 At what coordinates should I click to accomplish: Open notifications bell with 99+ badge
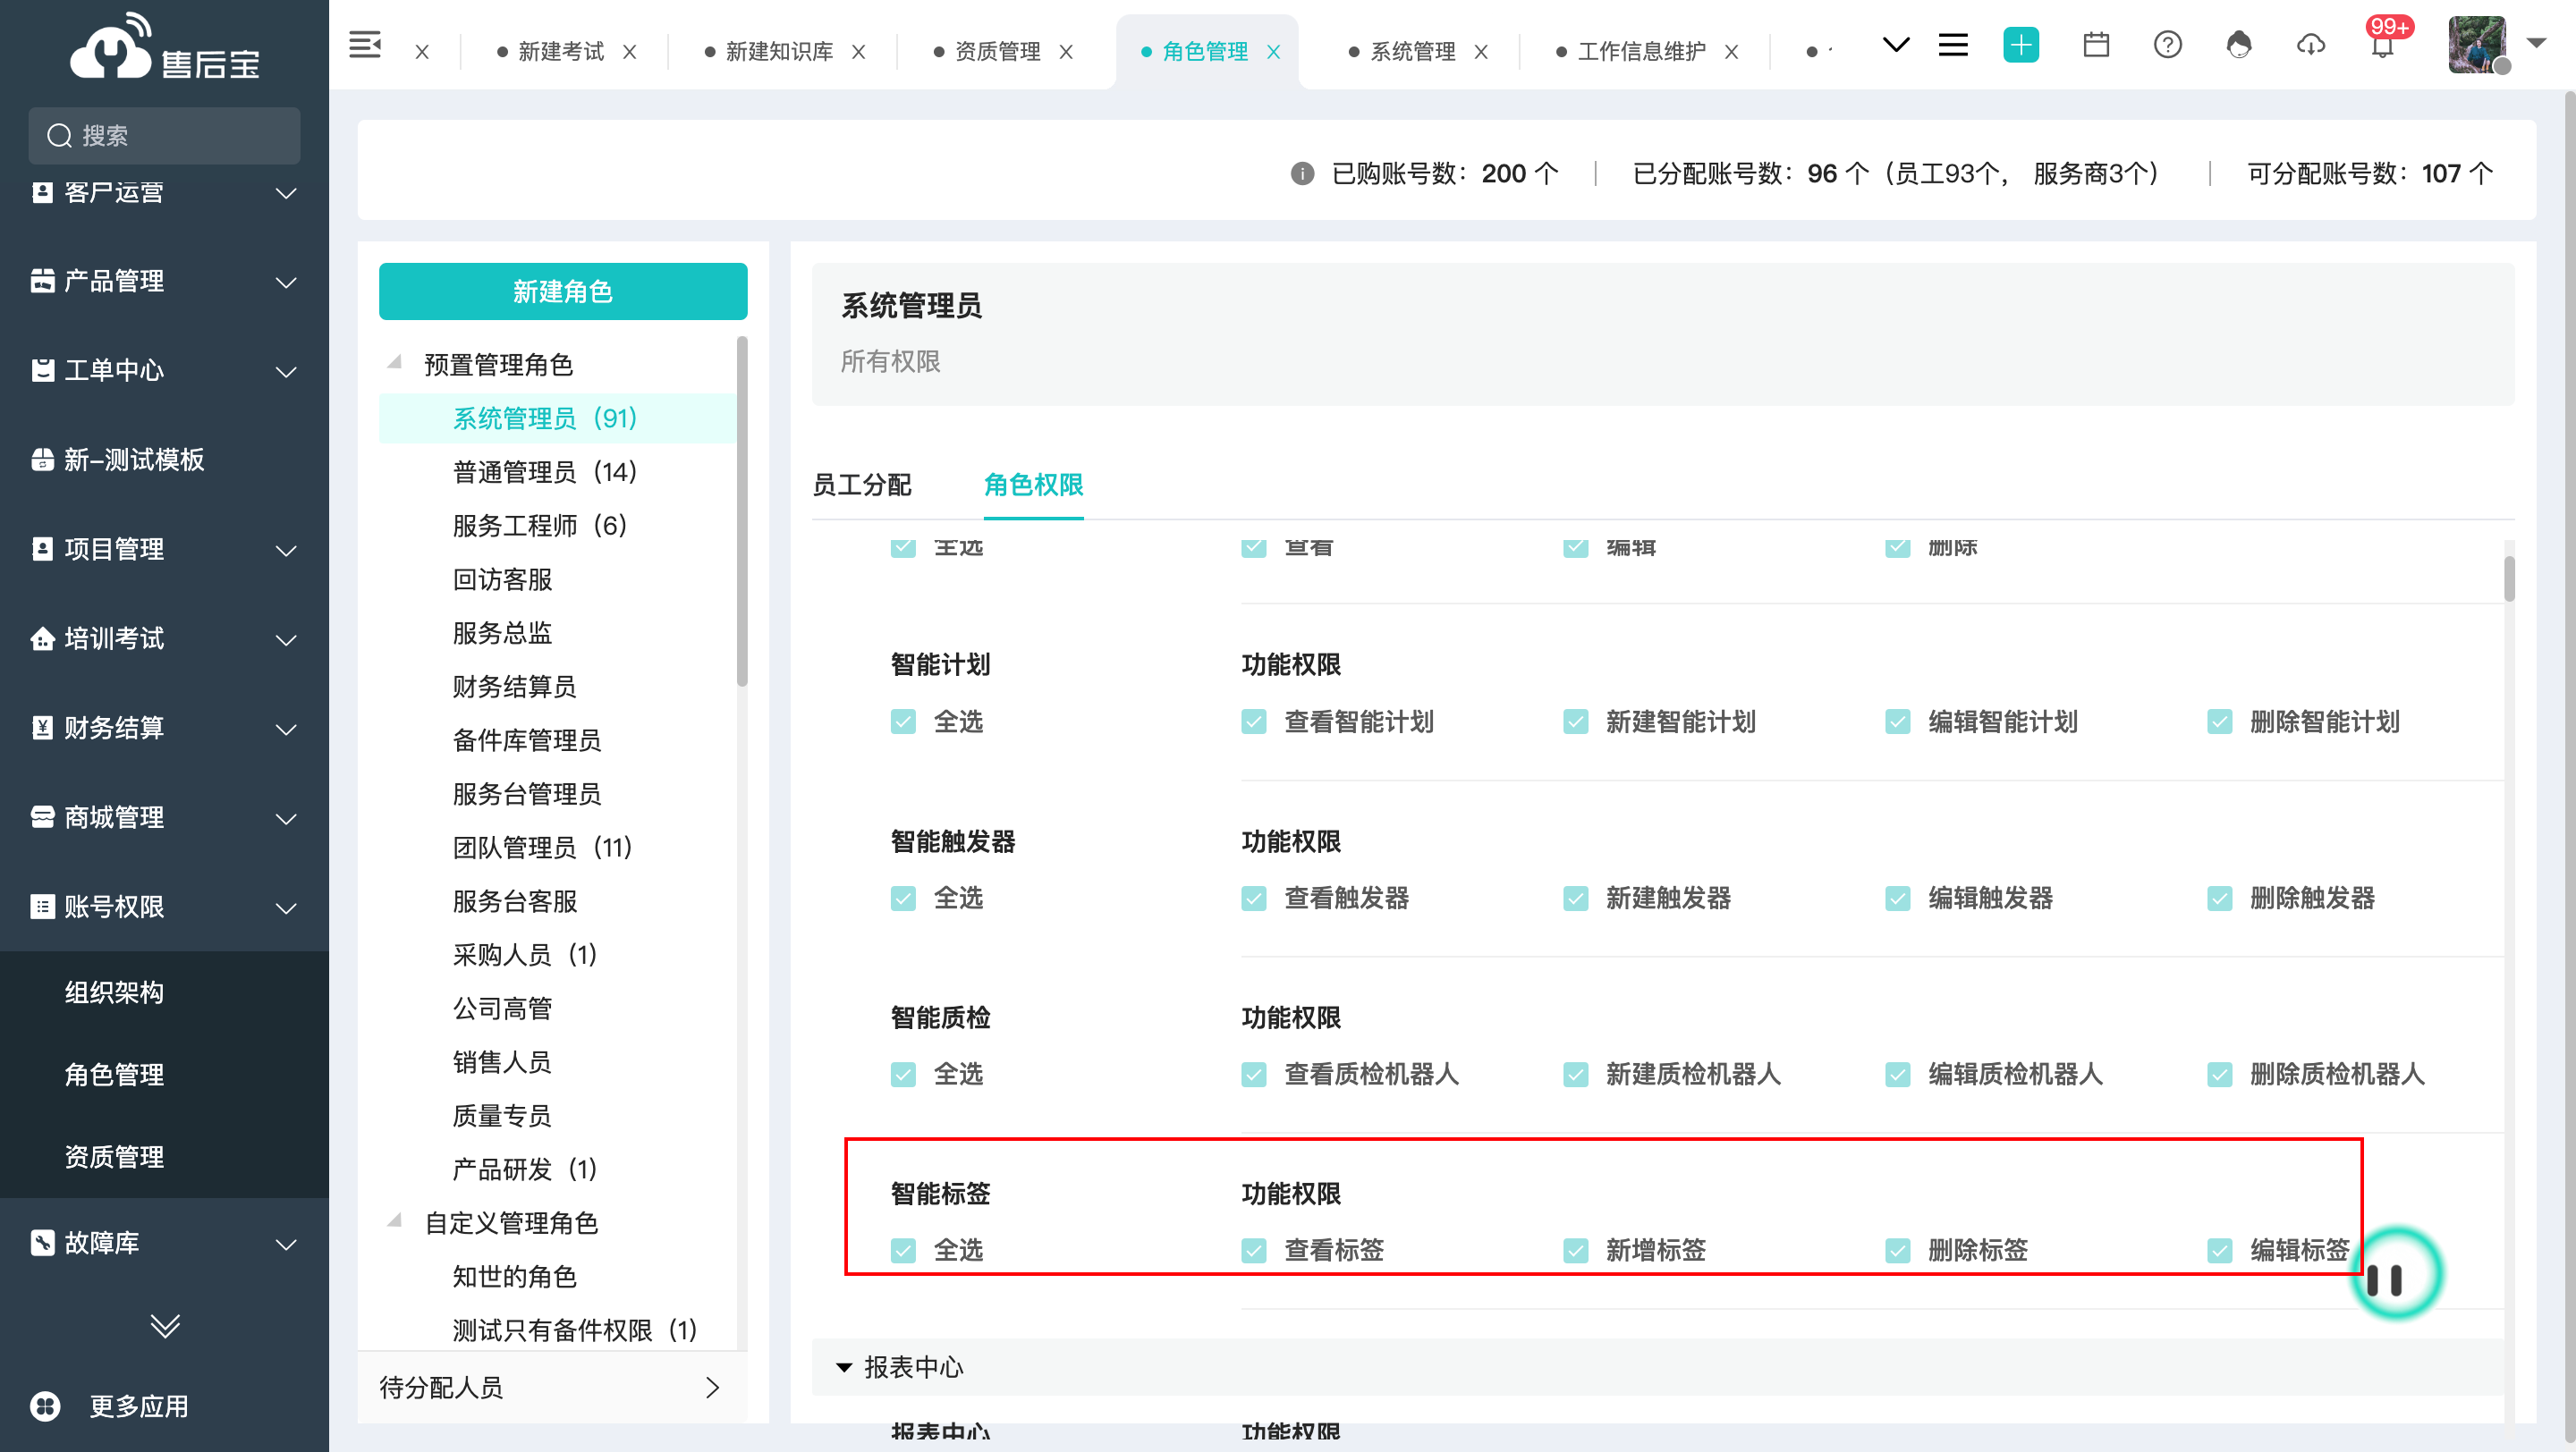pos(2383,45)
